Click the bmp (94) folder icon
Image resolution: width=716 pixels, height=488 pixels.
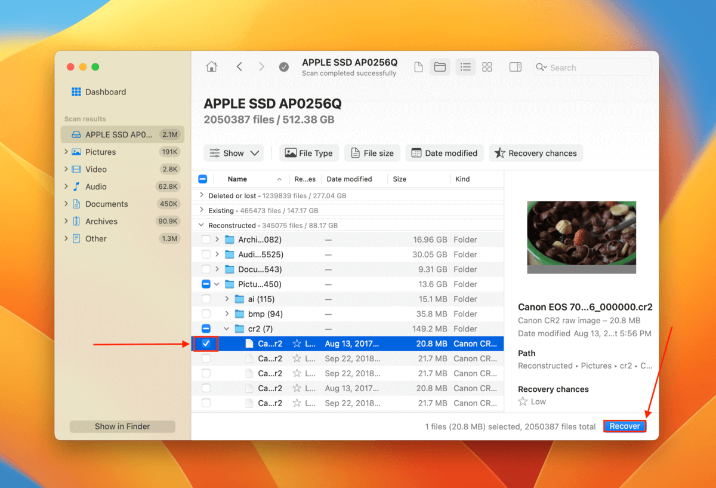point(239,314)
